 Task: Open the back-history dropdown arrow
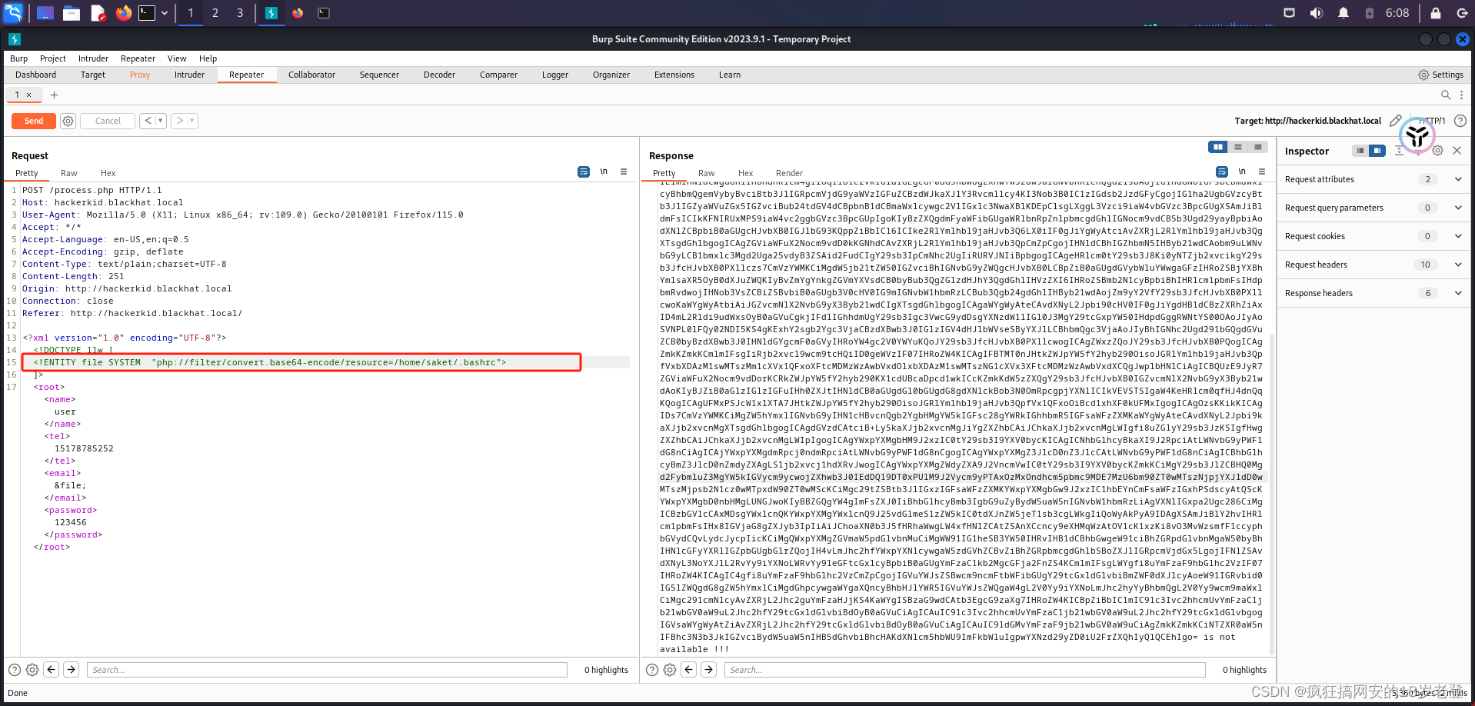pyautogui.click(x=160, y=121)
